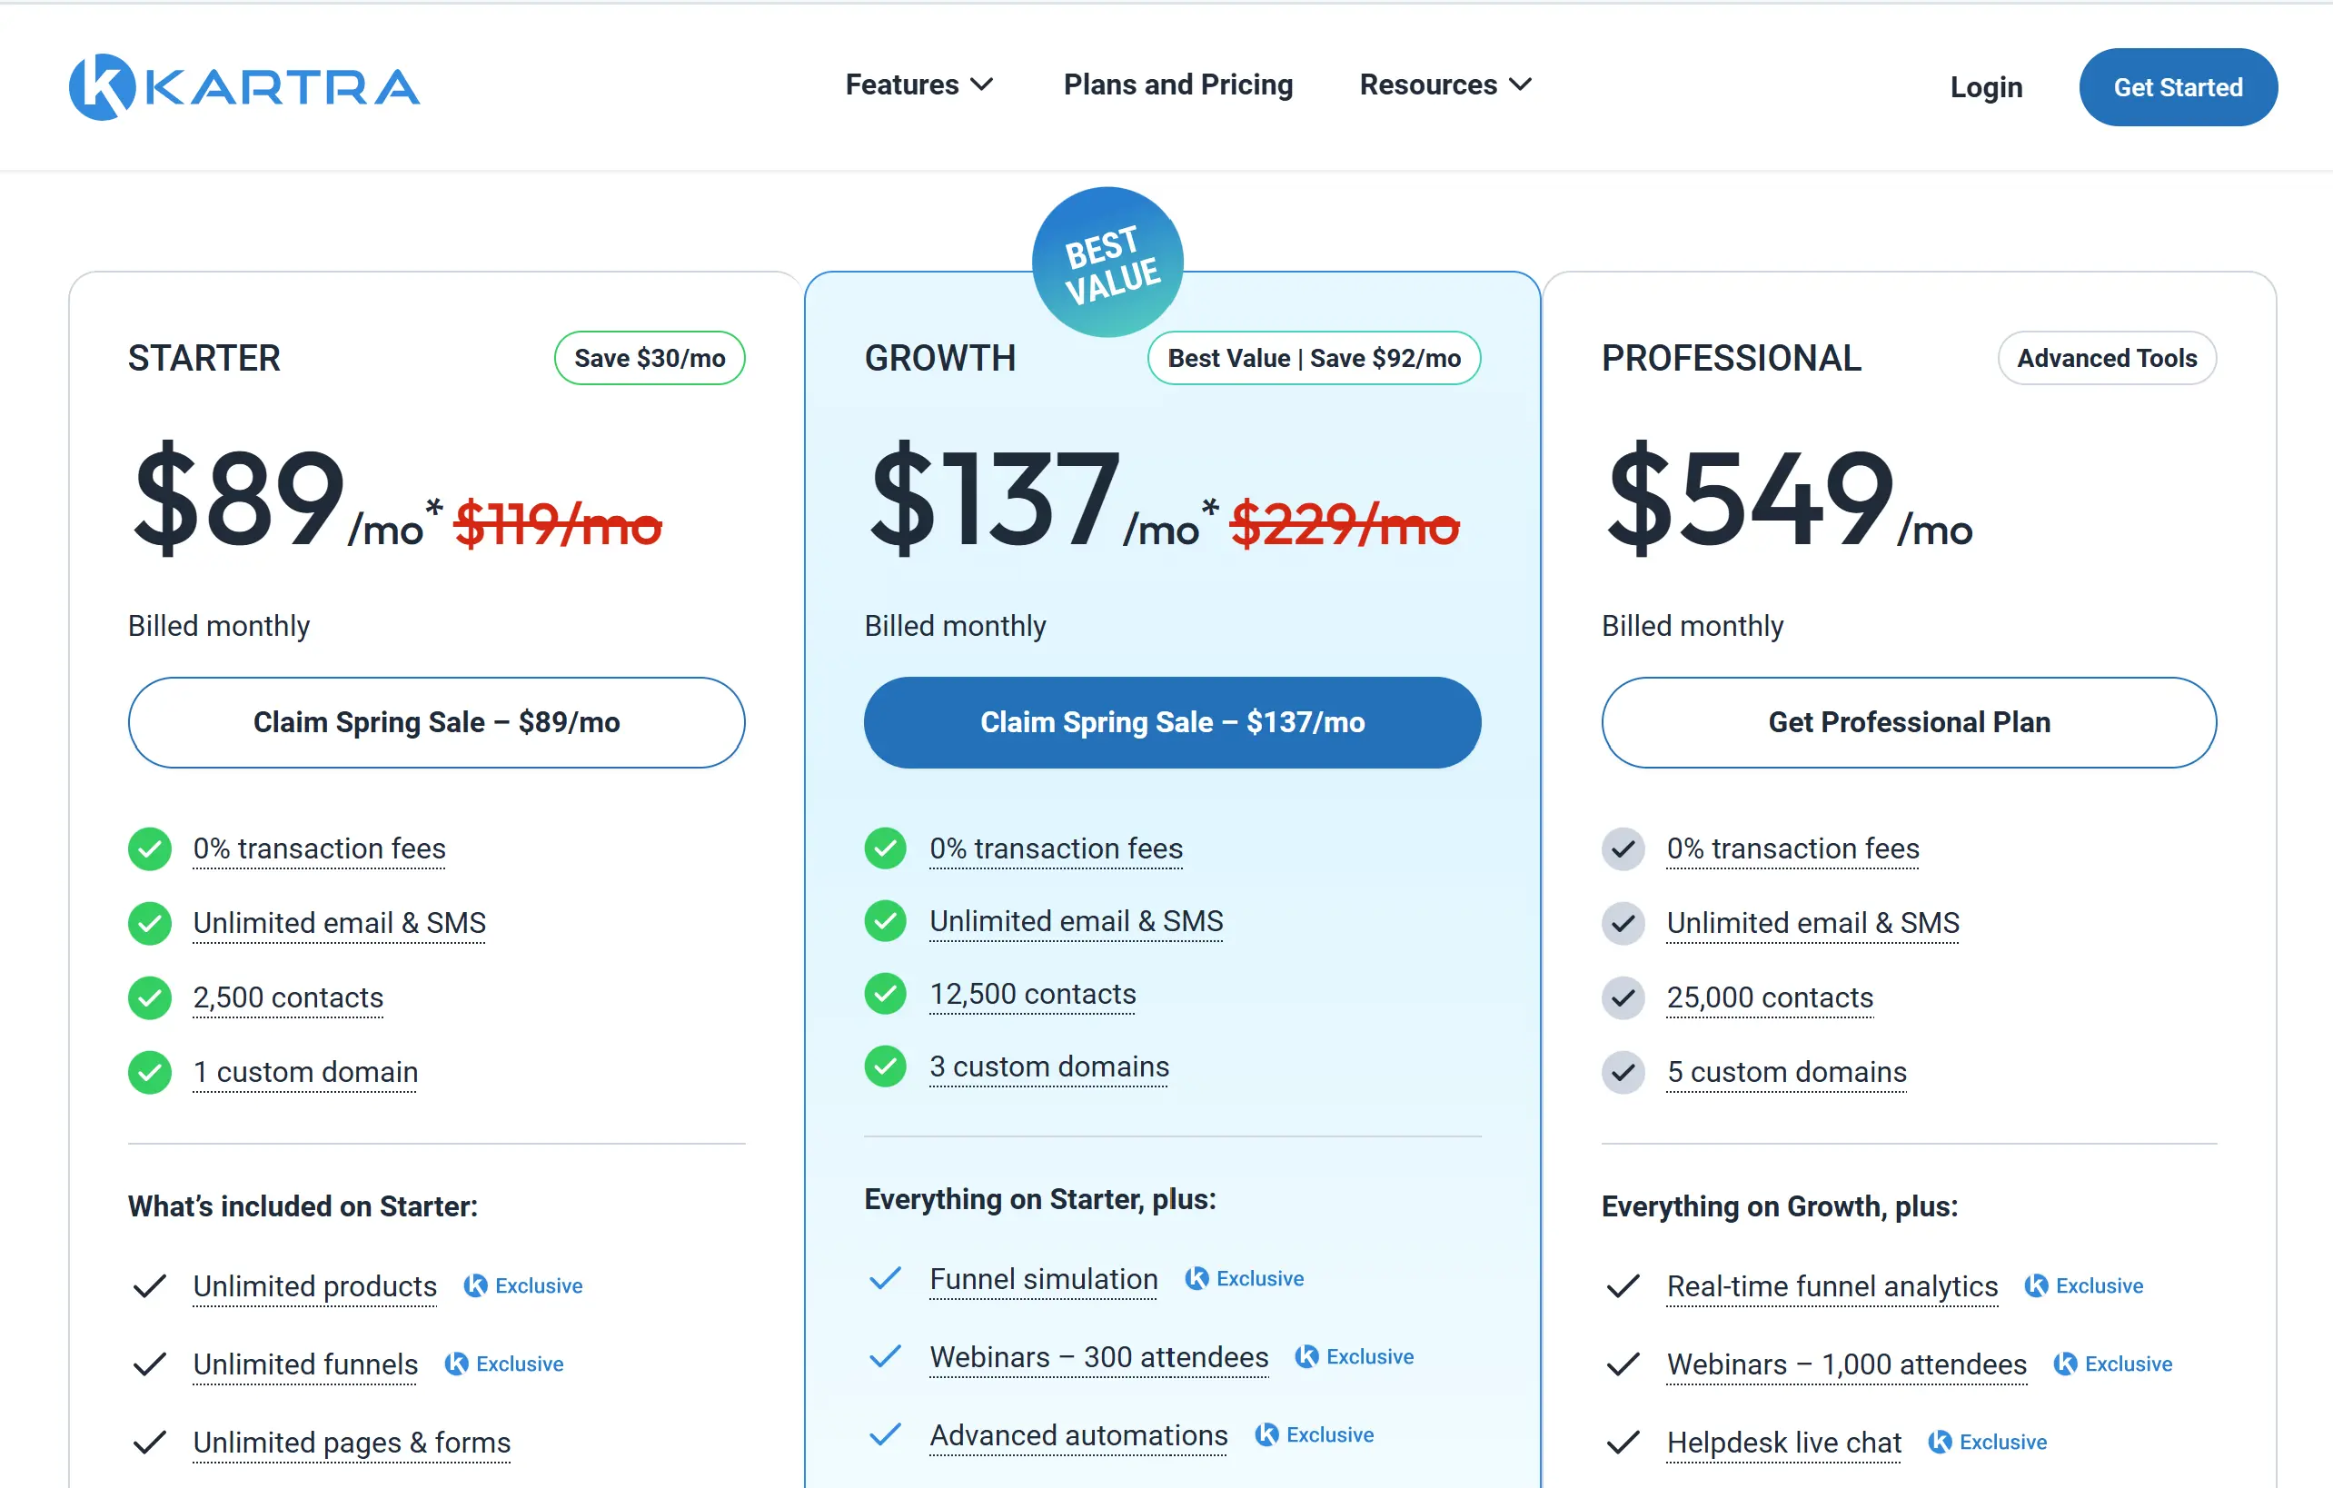Click the Exclusive icon beside Funnel simulation

[1196, 1279]
